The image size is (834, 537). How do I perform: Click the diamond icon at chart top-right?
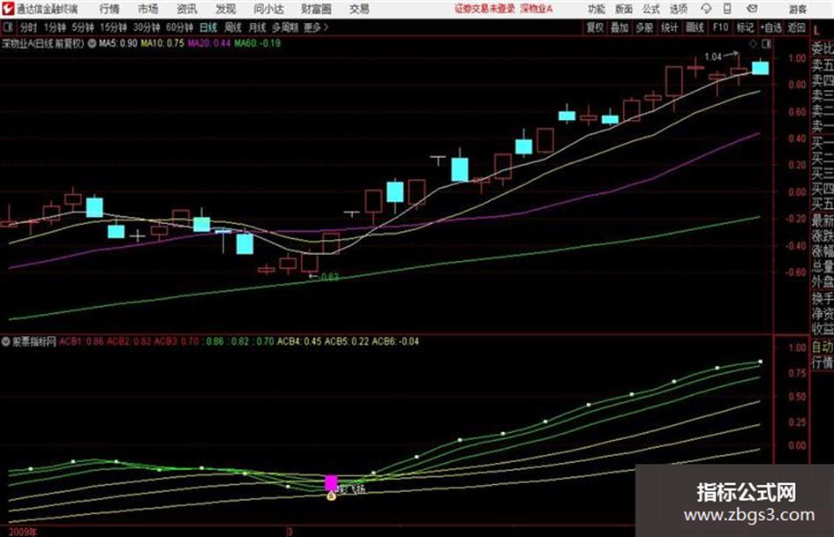(753, 43)
